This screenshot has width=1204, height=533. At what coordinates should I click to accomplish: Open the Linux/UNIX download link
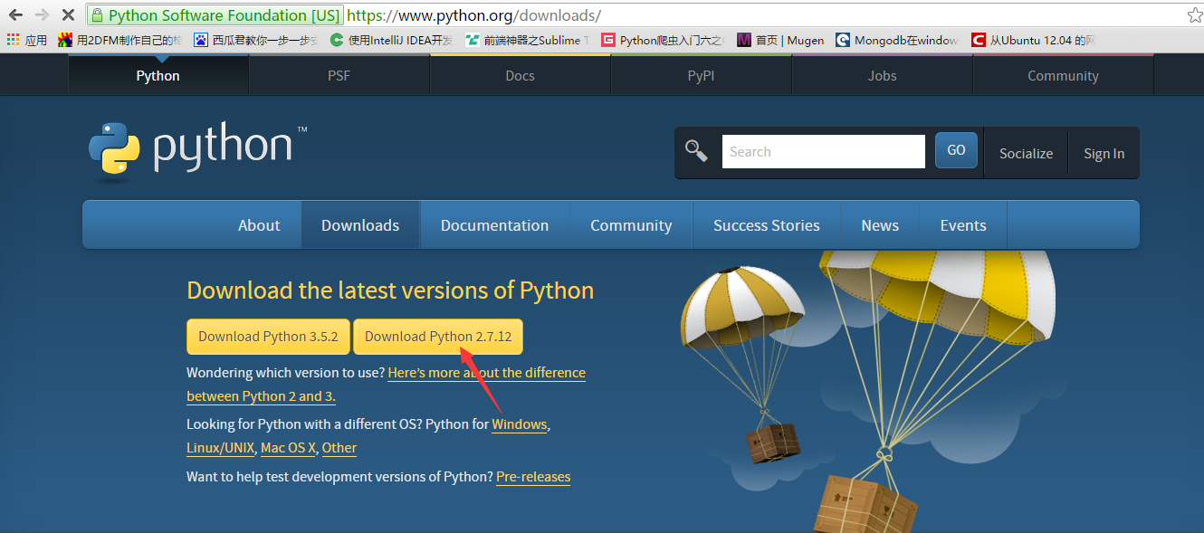(220, 448)
